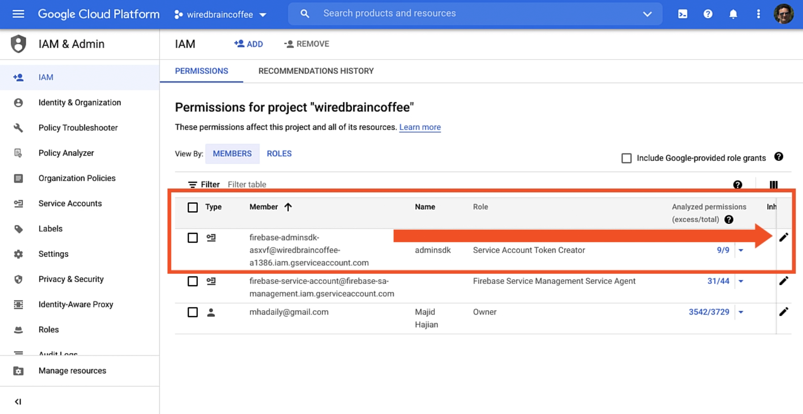Click the Roles hat icon
This screenshot has width=803, height=414.
coord(18,330)
